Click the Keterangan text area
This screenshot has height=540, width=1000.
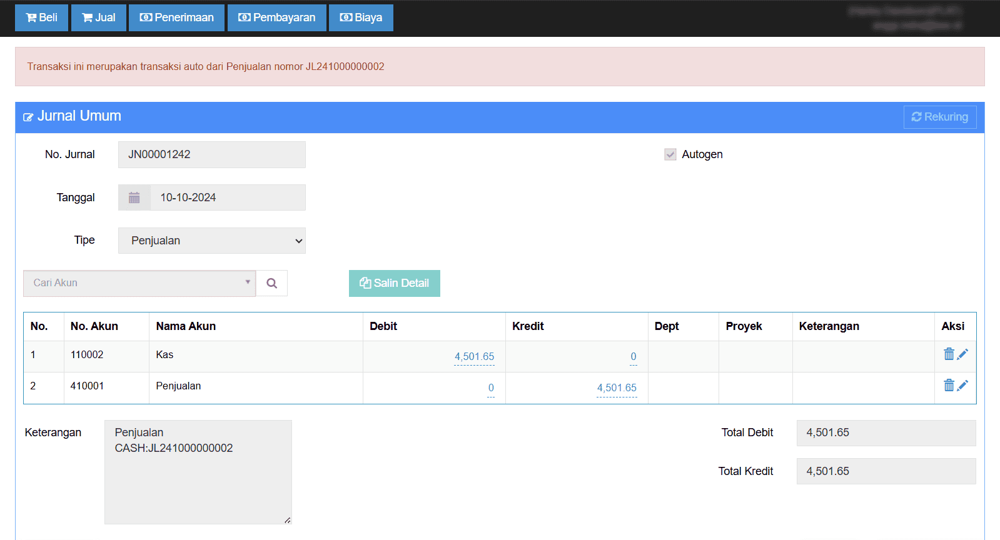[x=198, y=472]
